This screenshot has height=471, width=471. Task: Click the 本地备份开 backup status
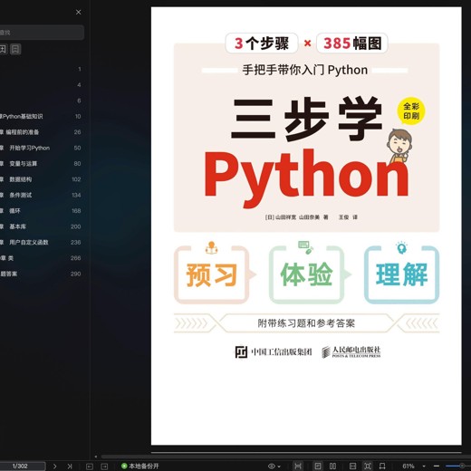(x=139, y=466)
